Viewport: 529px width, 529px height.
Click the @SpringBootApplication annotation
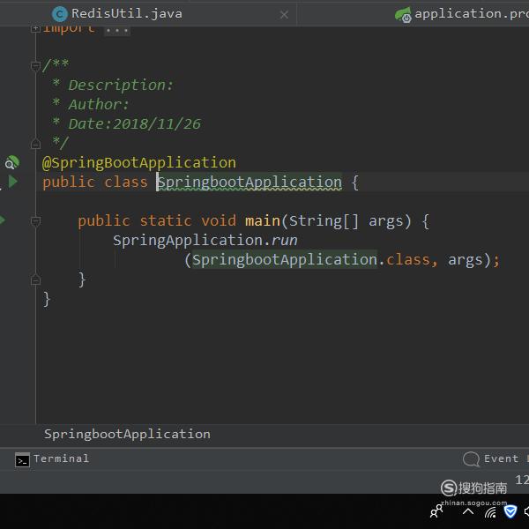tap(139, 163)
